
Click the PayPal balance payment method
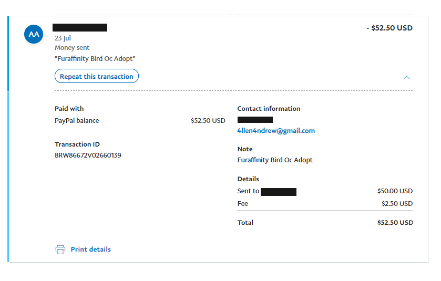click(77, 121)
